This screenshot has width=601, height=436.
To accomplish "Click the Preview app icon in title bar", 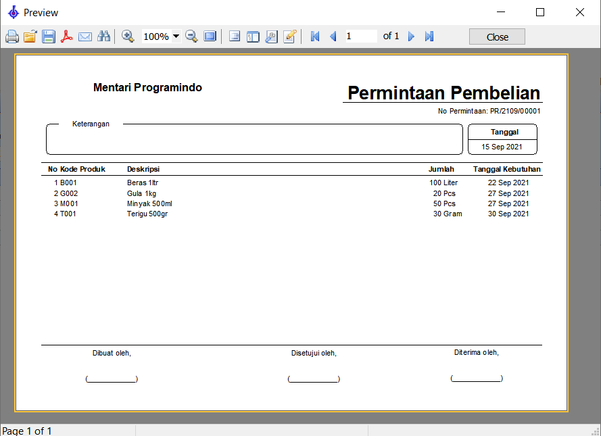I will [14, 12].
